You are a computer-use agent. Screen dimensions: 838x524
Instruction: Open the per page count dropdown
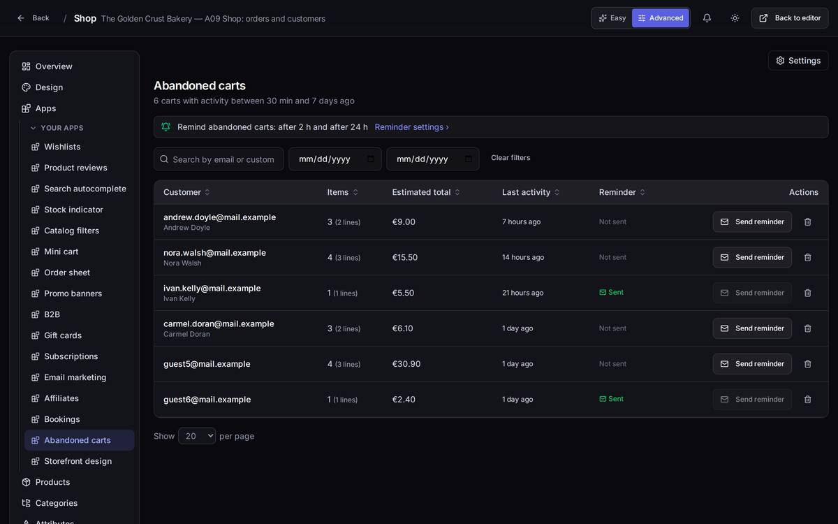(197, 436)
